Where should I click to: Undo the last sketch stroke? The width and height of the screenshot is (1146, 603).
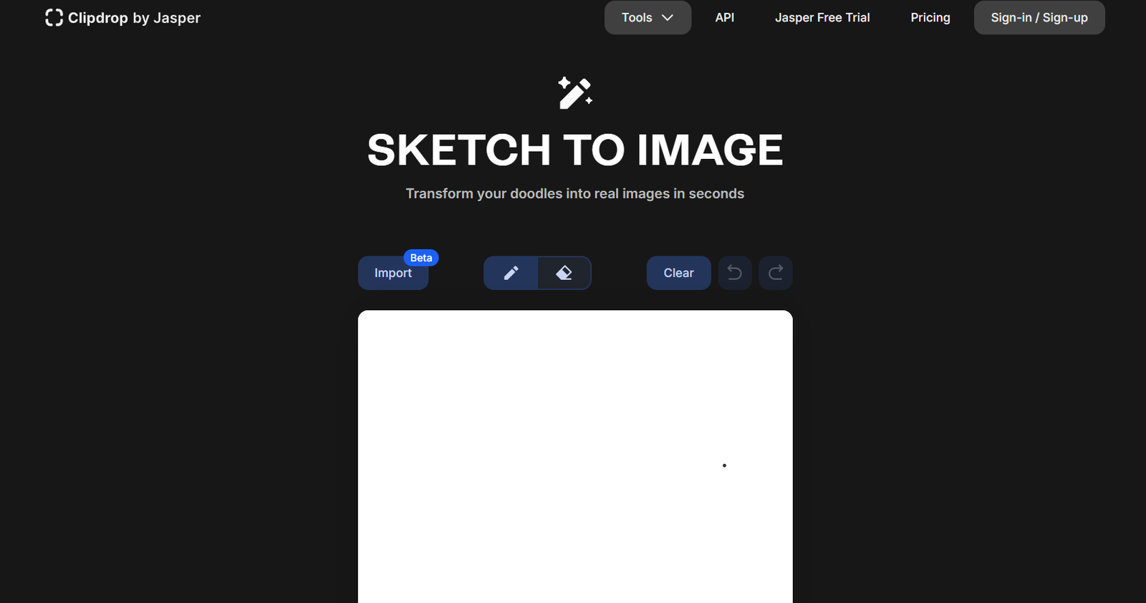[734, 273]
